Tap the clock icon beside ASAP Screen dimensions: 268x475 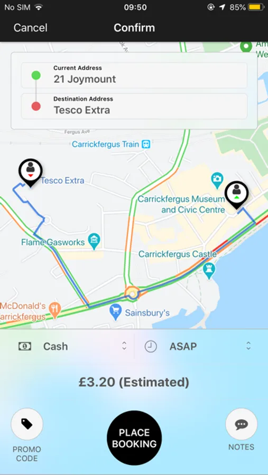click(x=151, y=346)
